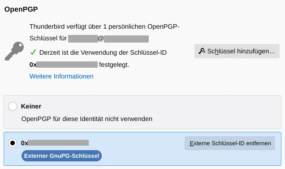Click the @ symbol in the email address

click(x=101, y=39)
